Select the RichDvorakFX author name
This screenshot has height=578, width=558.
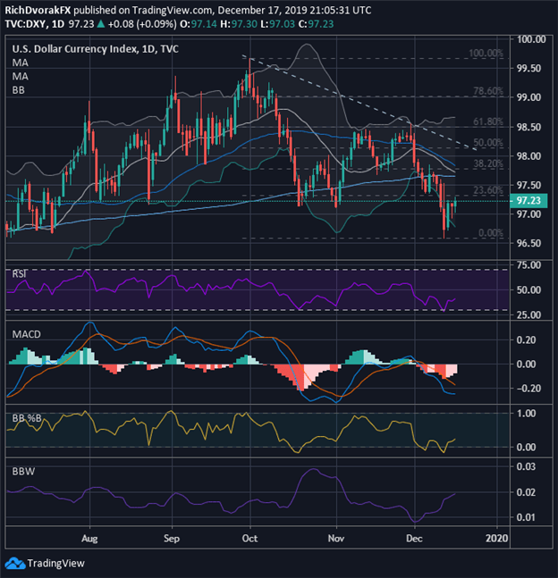pyautogui.click(x=38, y=11)
